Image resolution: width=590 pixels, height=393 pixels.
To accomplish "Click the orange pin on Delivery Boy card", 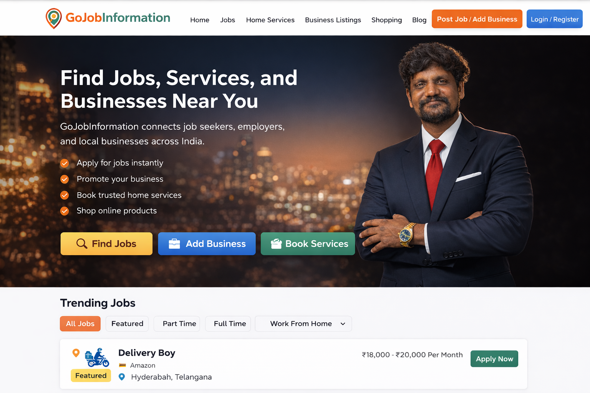I will pyautogui.click(x=76, y=353).
